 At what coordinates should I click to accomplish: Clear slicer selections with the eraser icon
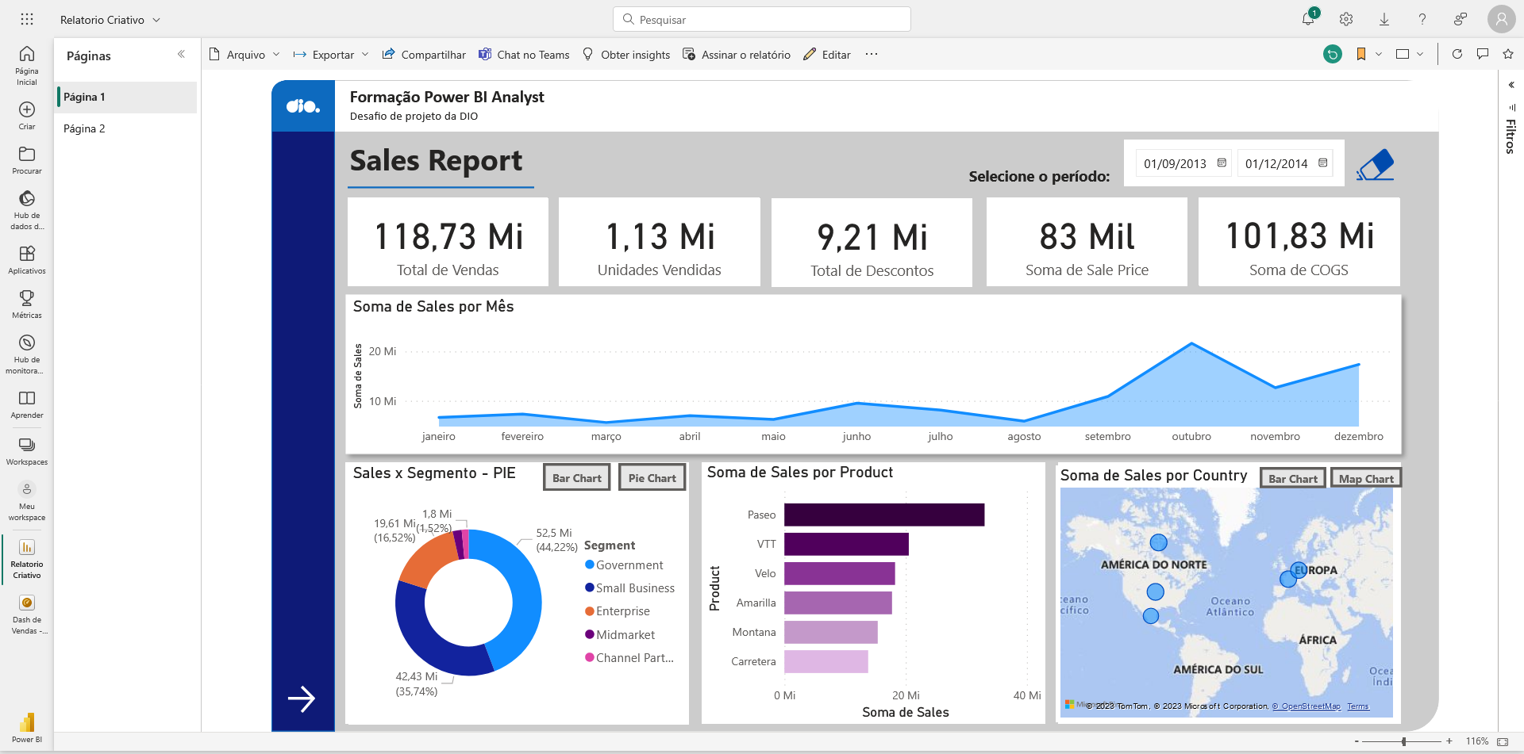[1376, 163]
